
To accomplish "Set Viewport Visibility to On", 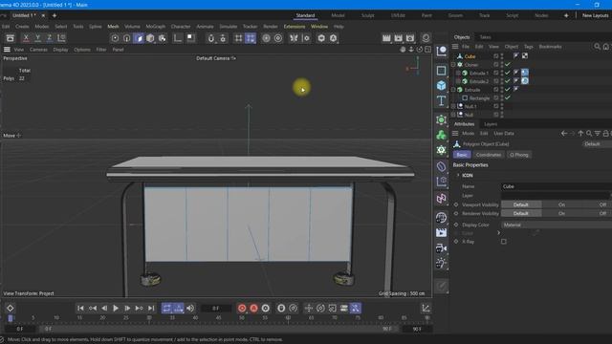I will click(x=561, y=204).
